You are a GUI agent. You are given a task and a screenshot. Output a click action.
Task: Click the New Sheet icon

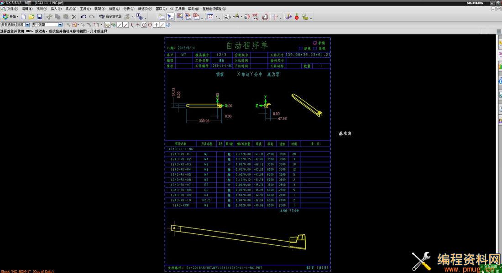coord(162,16)
